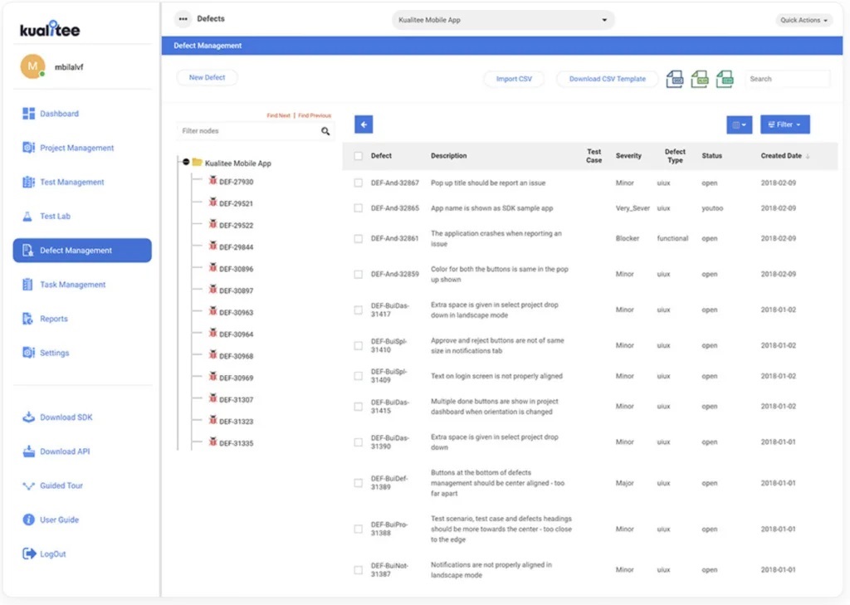Select the DEF-And-32861 row checkbox
The height and width of the screenshot is (605, 850).
pos(359,238)
